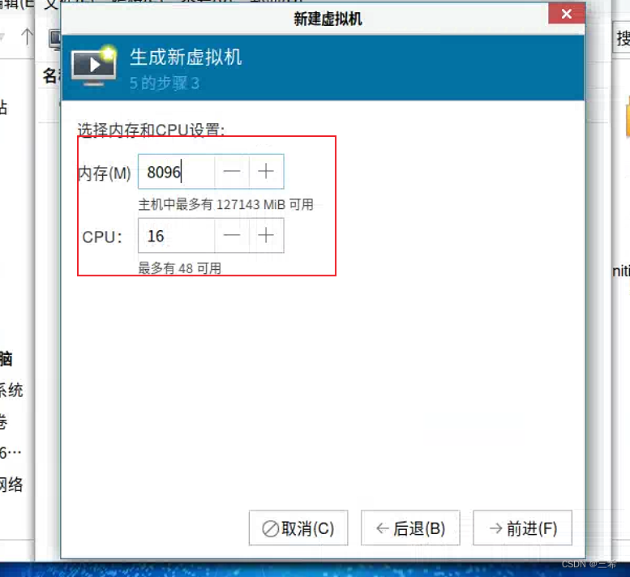630x577 pixels.
Task: Decrease CPU count with minus button
Action: click(x=232, y=235)
